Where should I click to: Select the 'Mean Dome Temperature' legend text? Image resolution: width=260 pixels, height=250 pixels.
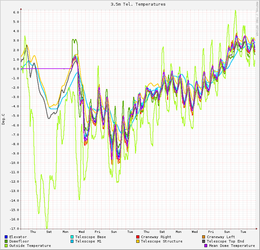click(x=232, y=246)
